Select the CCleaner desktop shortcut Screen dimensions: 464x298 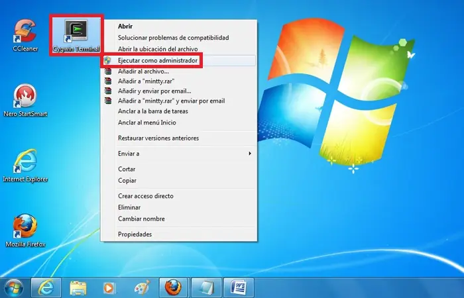(25, 36)
